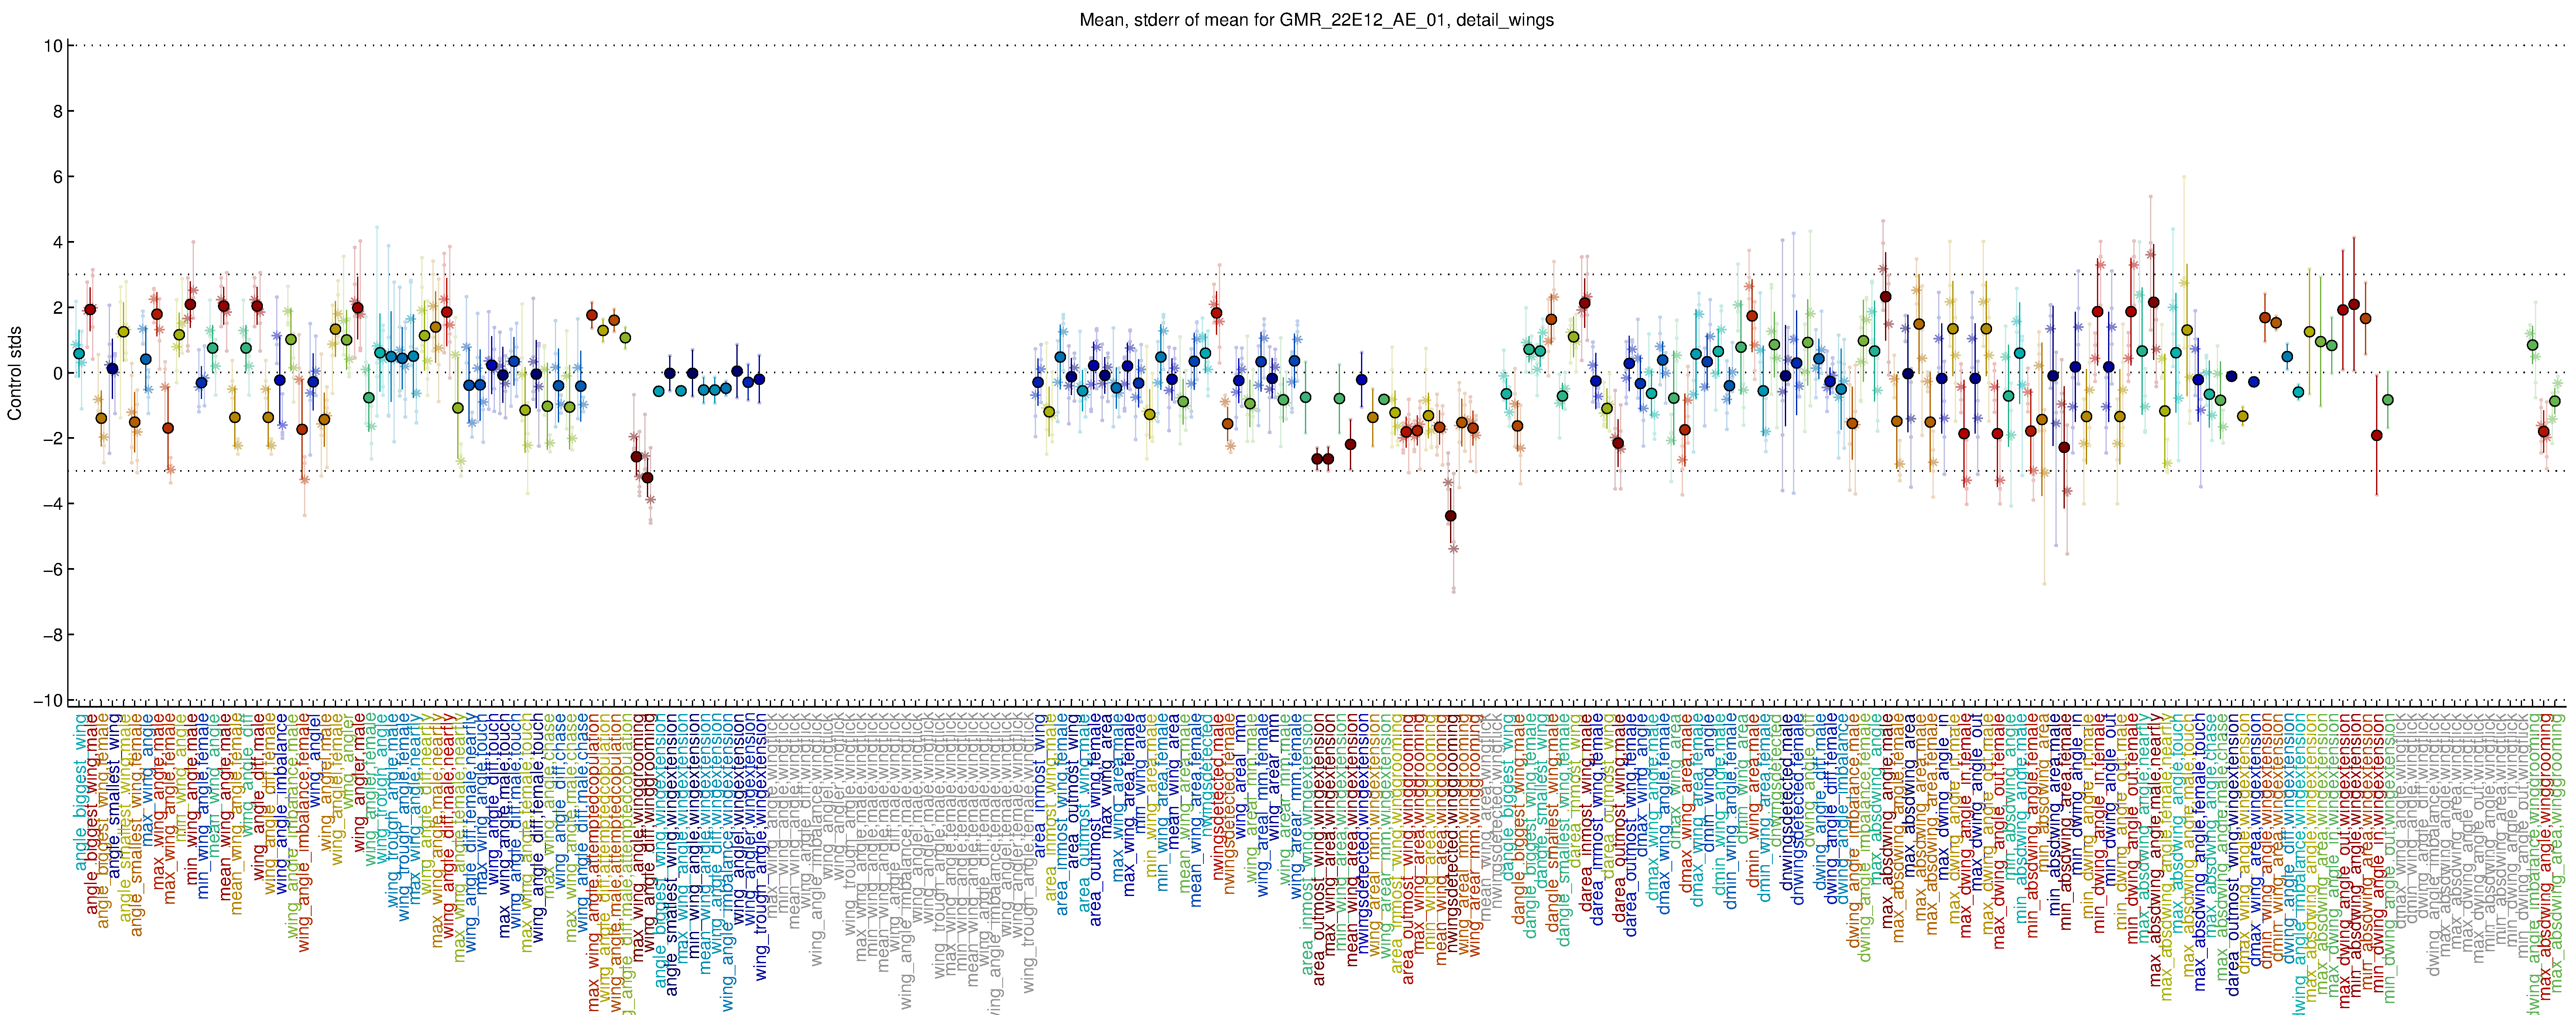Click the plot title mentioning GMR_22E12_AE_01

[x=1316, y=20]
